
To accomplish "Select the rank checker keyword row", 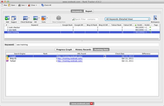I will click(x=82, y=27).
